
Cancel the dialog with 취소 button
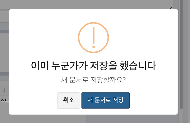click(x=68, y=100)
